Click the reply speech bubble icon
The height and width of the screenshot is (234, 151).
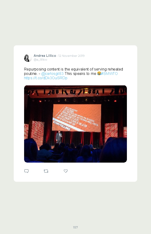[x=26, y=171]
